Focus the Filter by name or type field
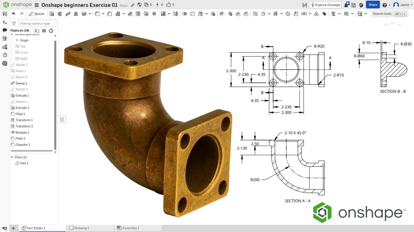The image size is (414, 232). tap(38, 24)
